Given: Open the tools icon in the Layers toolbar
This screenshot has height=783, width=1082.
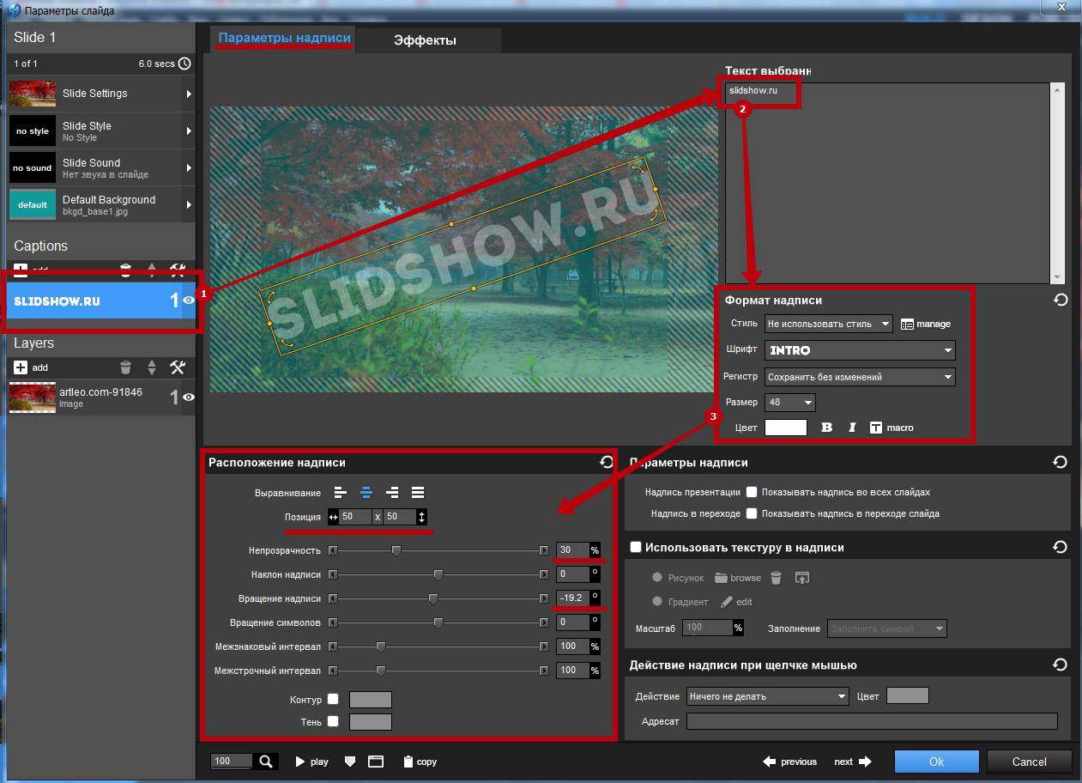Looking at the screenshot, I should tap(178, 367).
